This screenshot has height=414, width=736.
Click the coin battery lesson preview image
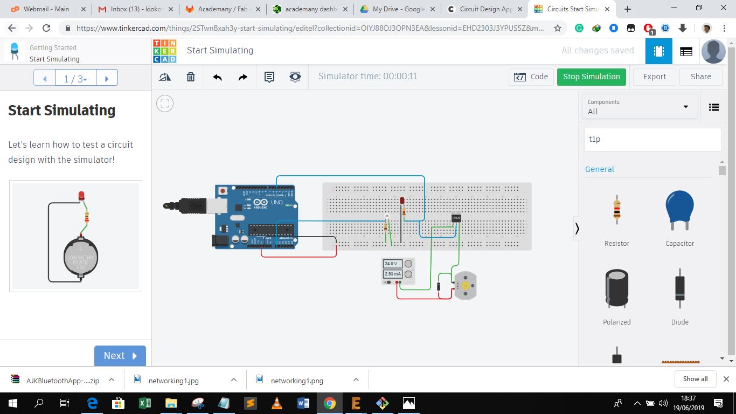[x=75, y=236]
